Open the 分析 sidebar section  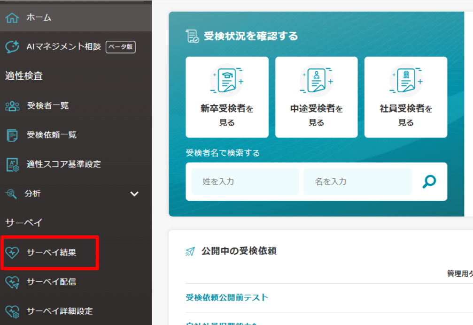tap(33, 193)
